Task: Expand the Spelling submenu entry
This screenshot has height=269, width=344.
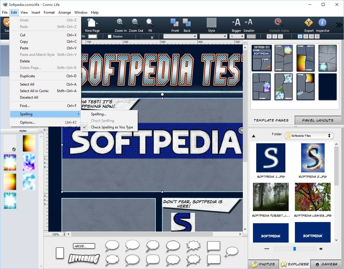Action: pos(45,114)
